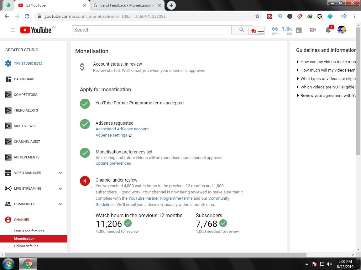Expand 'How can my videos make money'
This screenshot has width=361, height=270.
click(326, 62)
